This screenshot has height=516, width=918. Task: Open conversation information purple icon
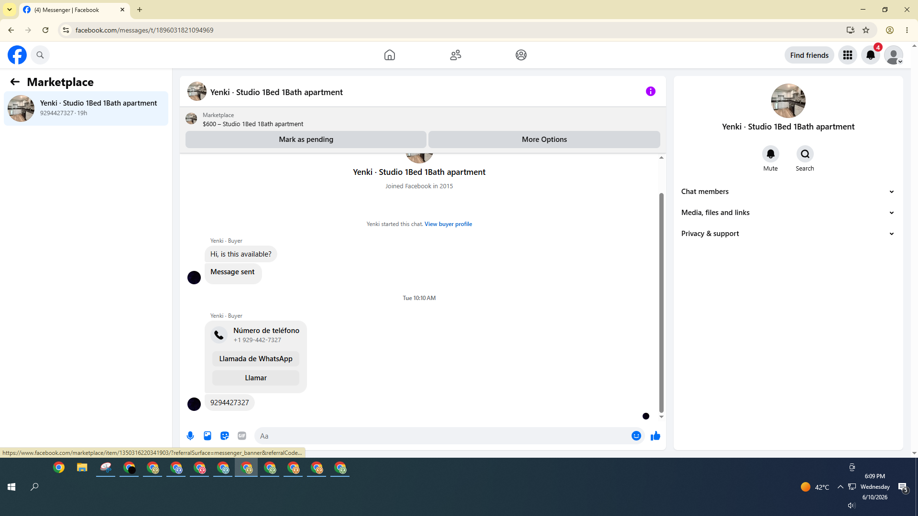(651, 91)
